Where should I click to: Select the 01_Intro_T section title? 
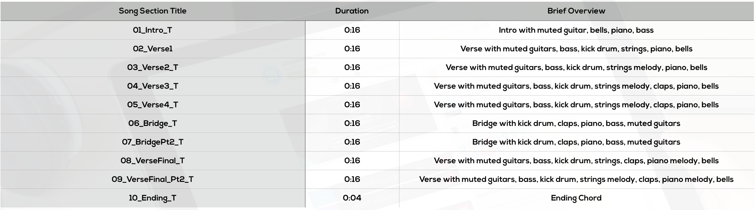click(152, 30)
